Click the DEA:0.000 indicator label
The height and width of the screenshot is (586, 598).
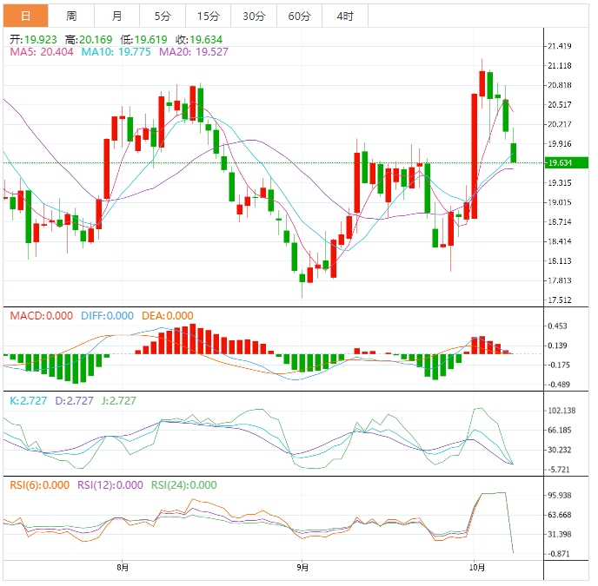click(x=168, y=316)
